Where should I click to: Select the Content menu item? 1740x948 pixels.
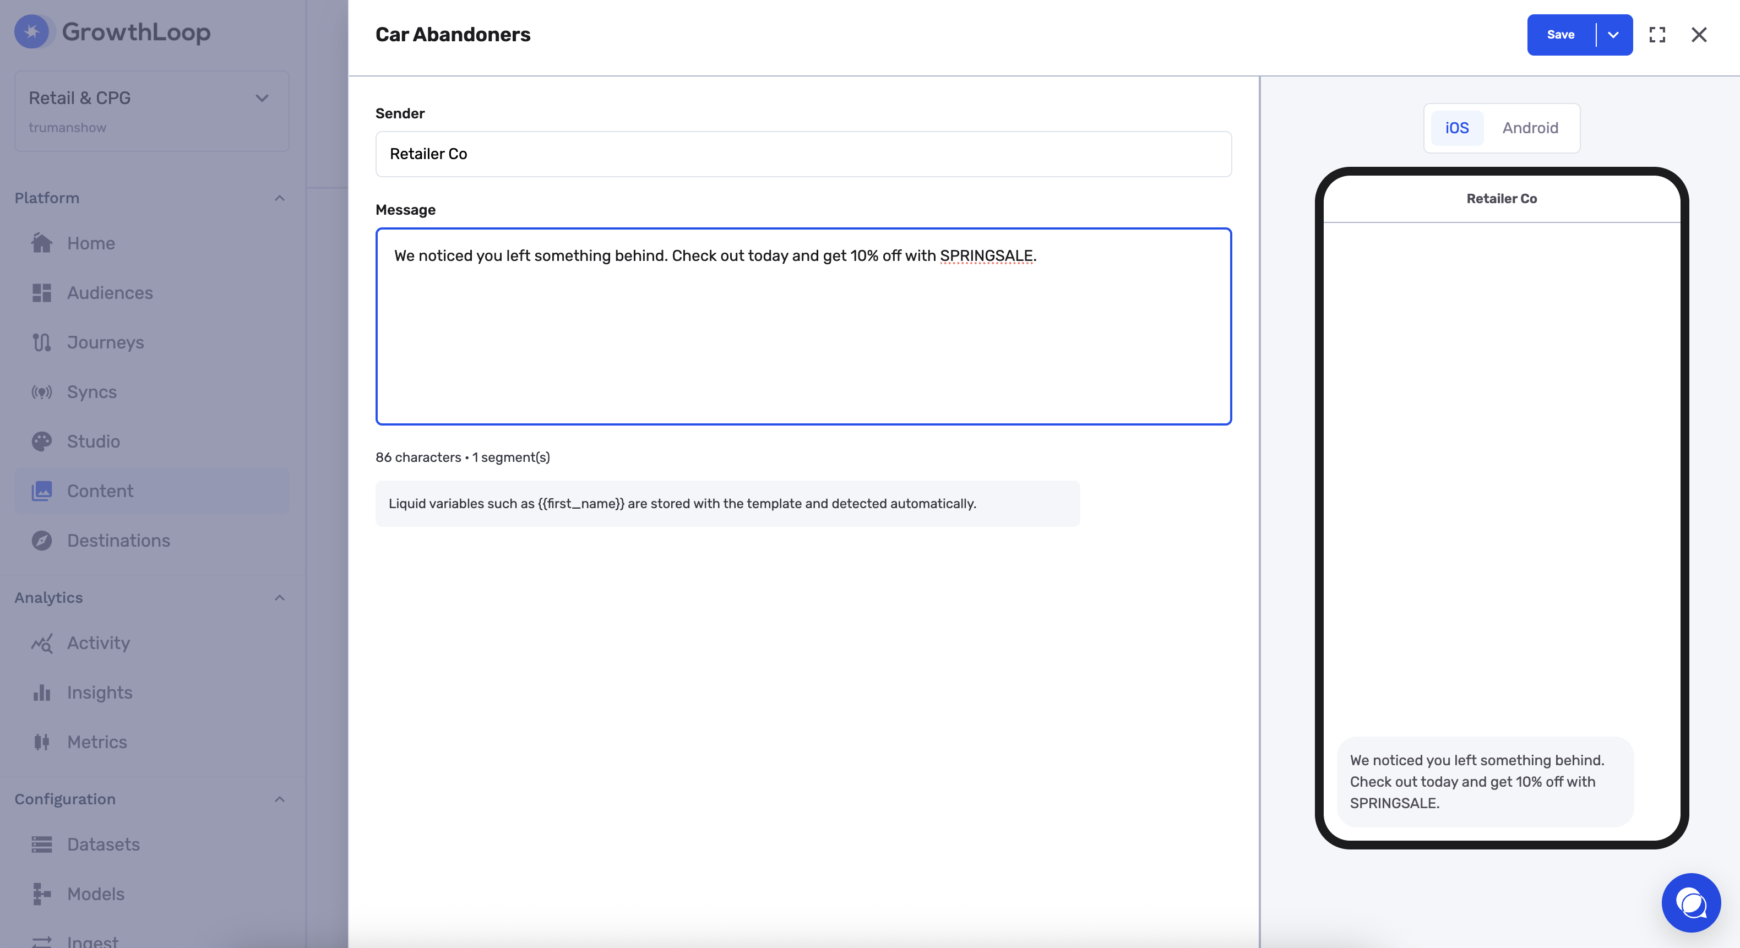pos(152,491)
